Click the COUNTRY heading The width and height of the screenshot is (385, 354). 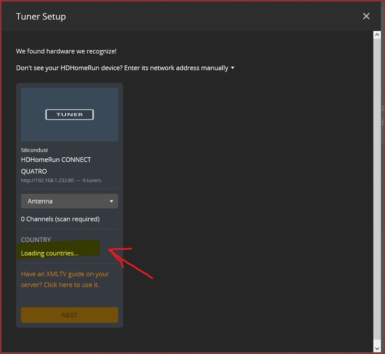click(36, 240)
